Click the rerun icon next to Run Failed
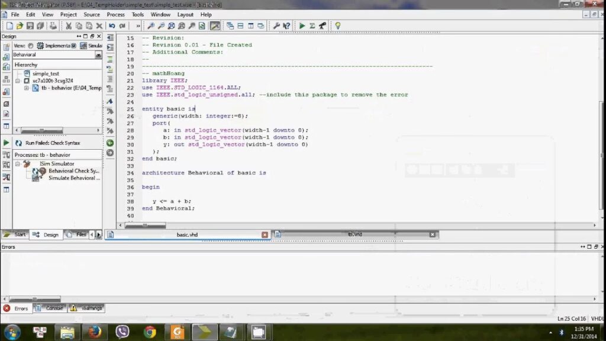 click(18, 143)
